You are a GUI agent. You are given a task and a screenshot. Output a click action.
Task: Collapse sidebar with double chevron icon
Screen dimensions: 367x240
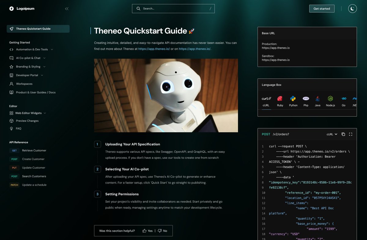point(67,9)
